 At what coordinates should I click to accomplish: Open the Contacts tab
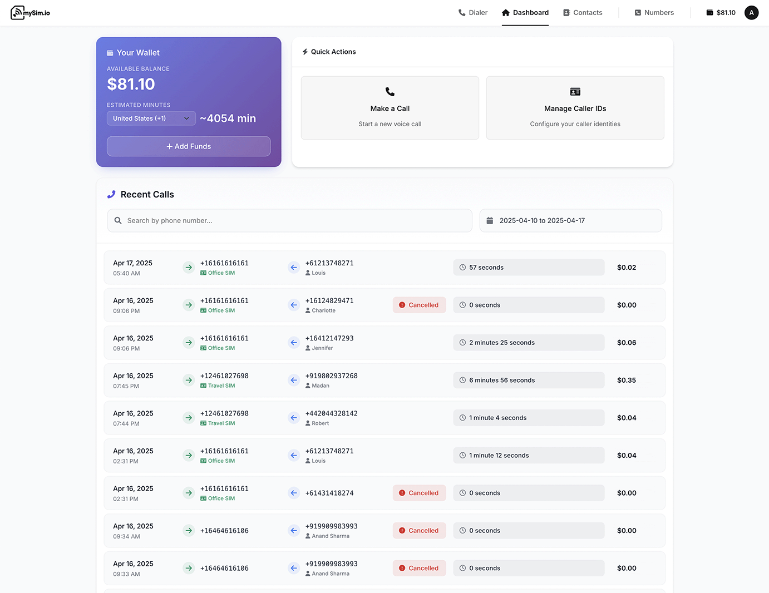(x=583, y=13)
